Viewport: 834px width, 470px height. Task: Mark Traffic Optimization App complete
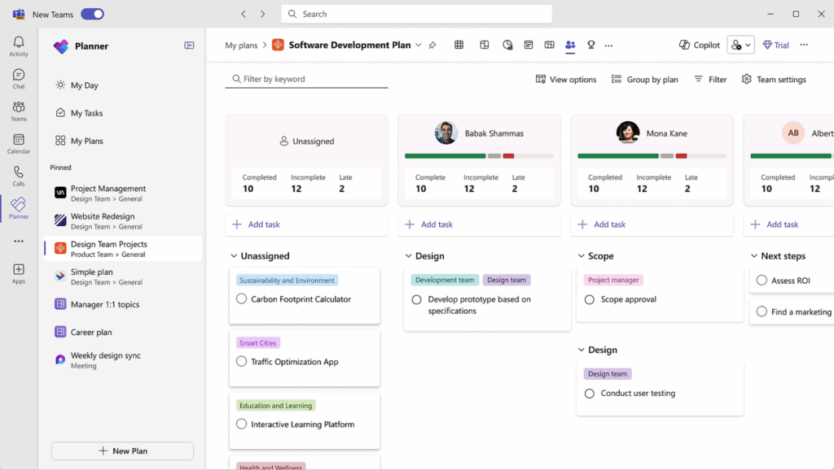click(x=241, y=362)
